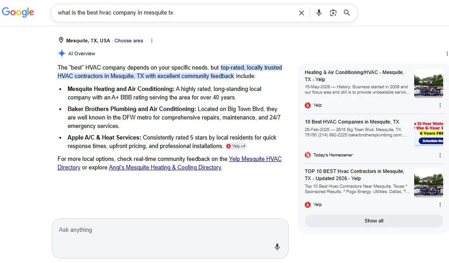Open Search by image lens icon
The width and height of the screenshot is (449, 263).
click(333, 12)
